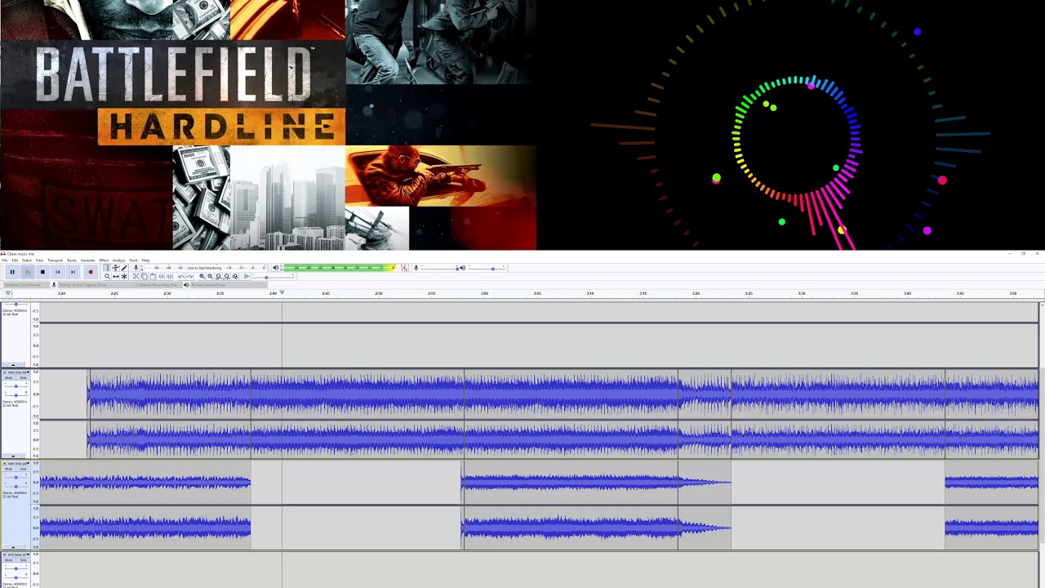Select the Zoom magnifier tool
The width and height of the screenshot is (1045, 588).
click(x=107, y=277)
